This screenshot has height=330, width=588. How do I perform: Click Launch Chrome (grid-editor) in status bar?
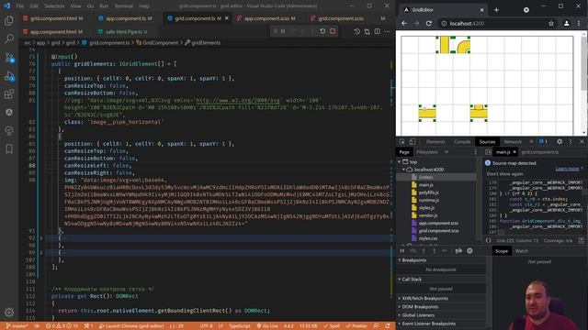click(131, 326)
